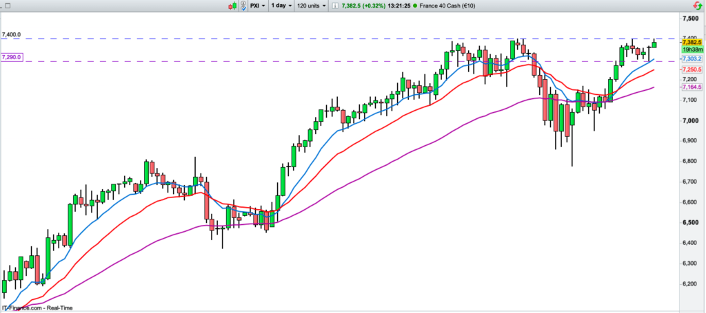Screen dimensions: 706x313
Task: Select the 7,290.0 purple level label
Action: [12, 57]
